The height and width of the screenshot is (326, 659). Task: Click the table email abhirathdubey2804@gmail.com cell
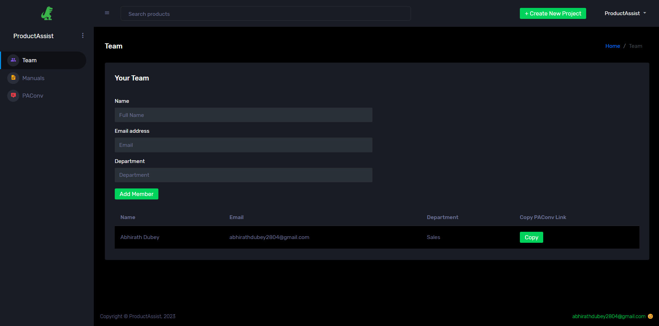269,237
